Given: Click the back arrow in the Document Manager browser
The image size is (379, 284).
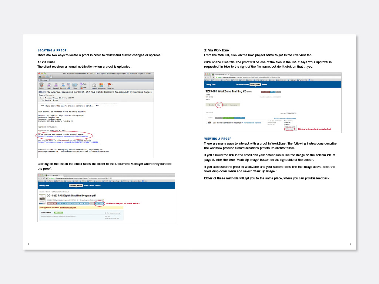Looking at the screenshot, I should click(x=39, y=178).
